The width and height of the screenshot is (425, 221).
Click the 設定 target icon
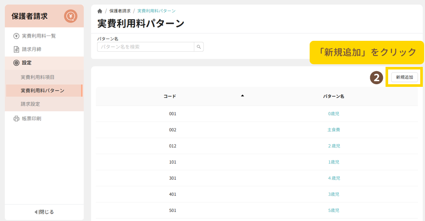16,63
